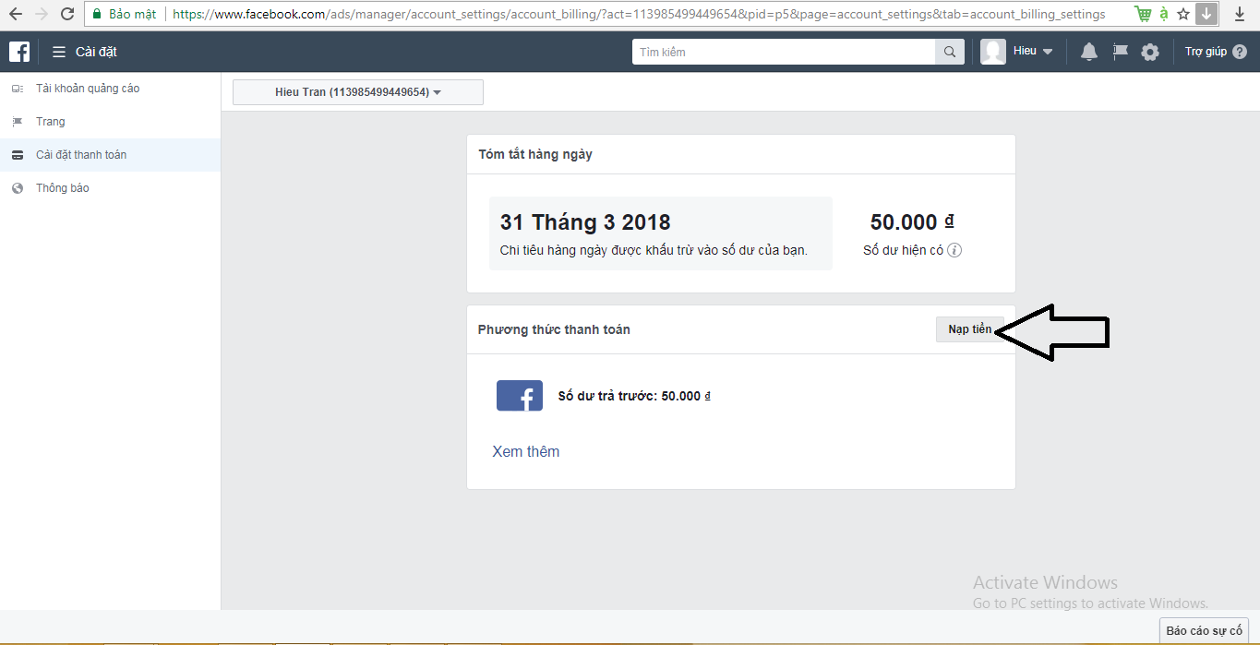1260x645 pixels.
Task: Click the help question mark icon
Action: 1240,52
